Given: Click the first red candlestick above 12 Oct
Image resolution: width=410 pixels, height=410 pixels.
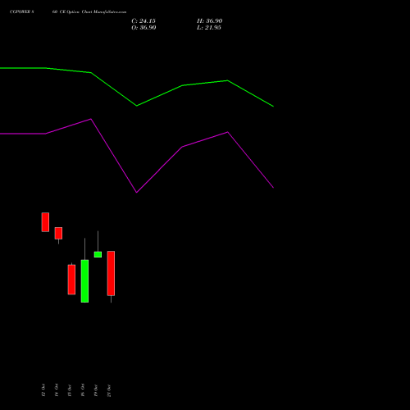Looking at the screenshot, I should pos(45,222).
